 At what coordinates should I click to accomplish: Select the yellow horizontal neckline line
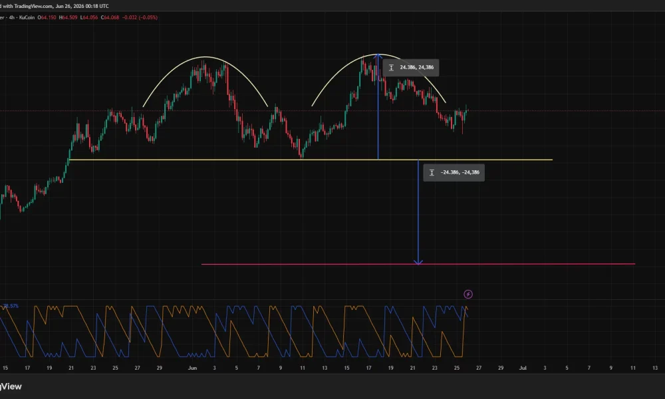click(311, 160)
